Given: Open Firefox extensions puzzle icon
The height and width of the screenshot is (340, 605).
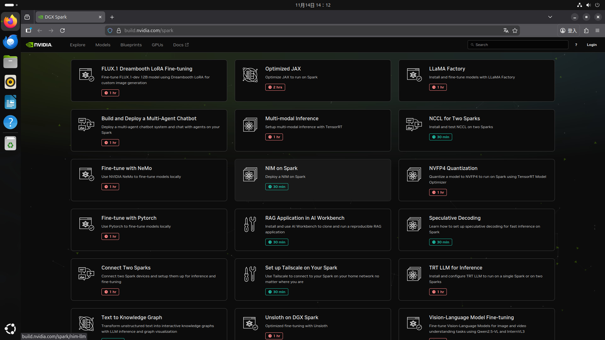Looking at the screenshot, I should pyautogui.click(x=586, y=31).
